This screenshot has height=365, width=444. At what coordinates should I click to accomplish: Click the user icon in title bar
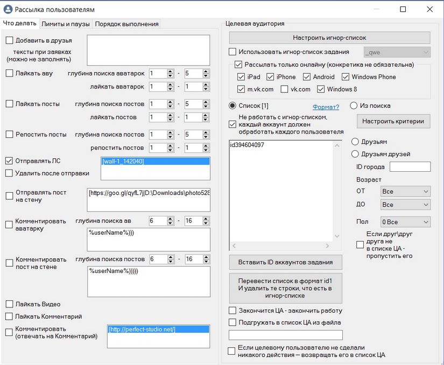pos(8,9)
